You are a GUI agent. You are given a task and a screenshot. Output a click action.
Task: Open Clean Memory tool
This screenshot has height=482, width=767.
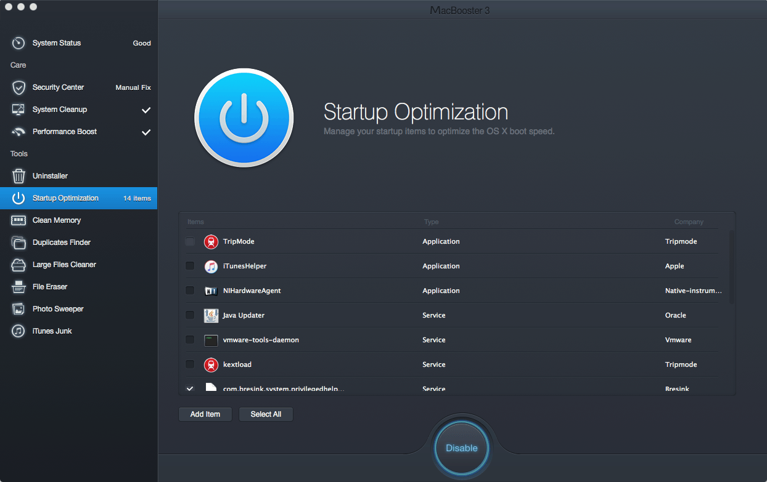click(78, 220)
